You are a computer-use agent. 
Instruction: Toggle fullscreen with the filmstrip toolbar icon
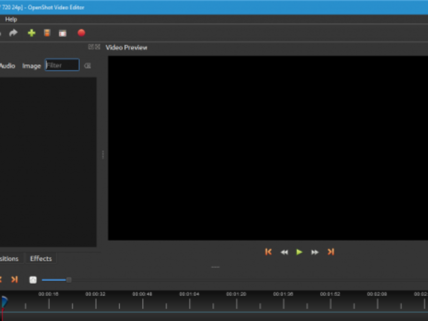63,33
